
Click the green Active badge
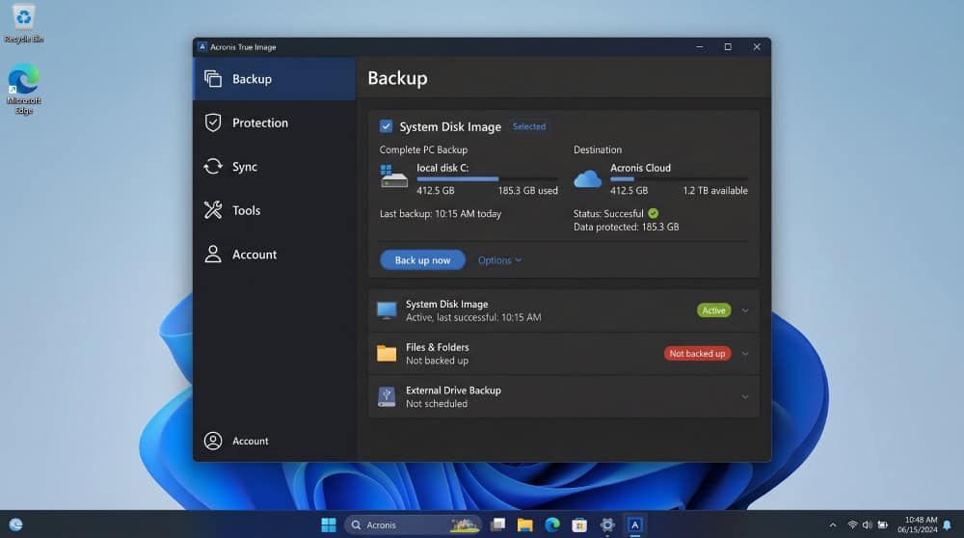click(x=713, y=310)
